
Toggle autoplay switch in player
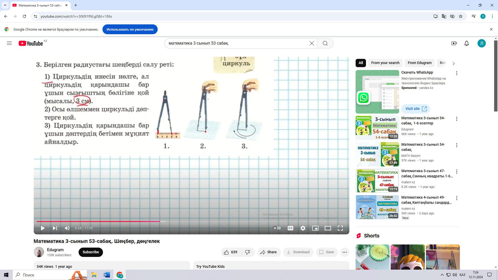pos(277,228)
